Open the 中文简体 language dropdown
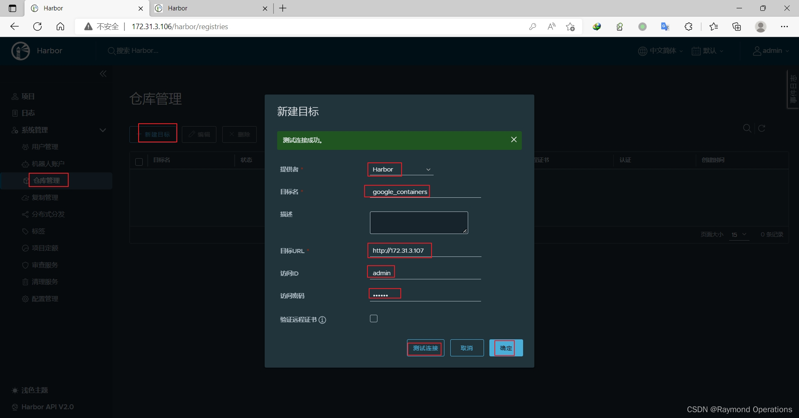The image size is (799, 418). pos(660,51)
